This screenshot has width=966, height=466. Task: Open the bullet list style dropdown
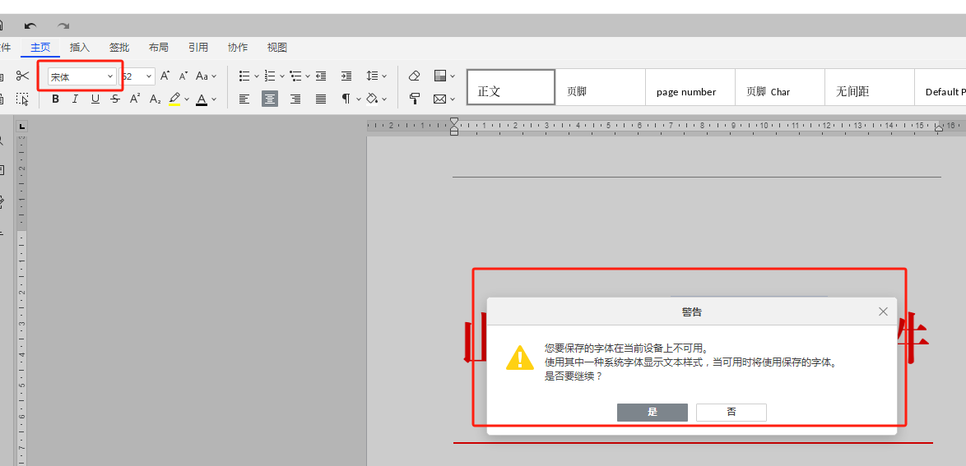click(256, 76)
